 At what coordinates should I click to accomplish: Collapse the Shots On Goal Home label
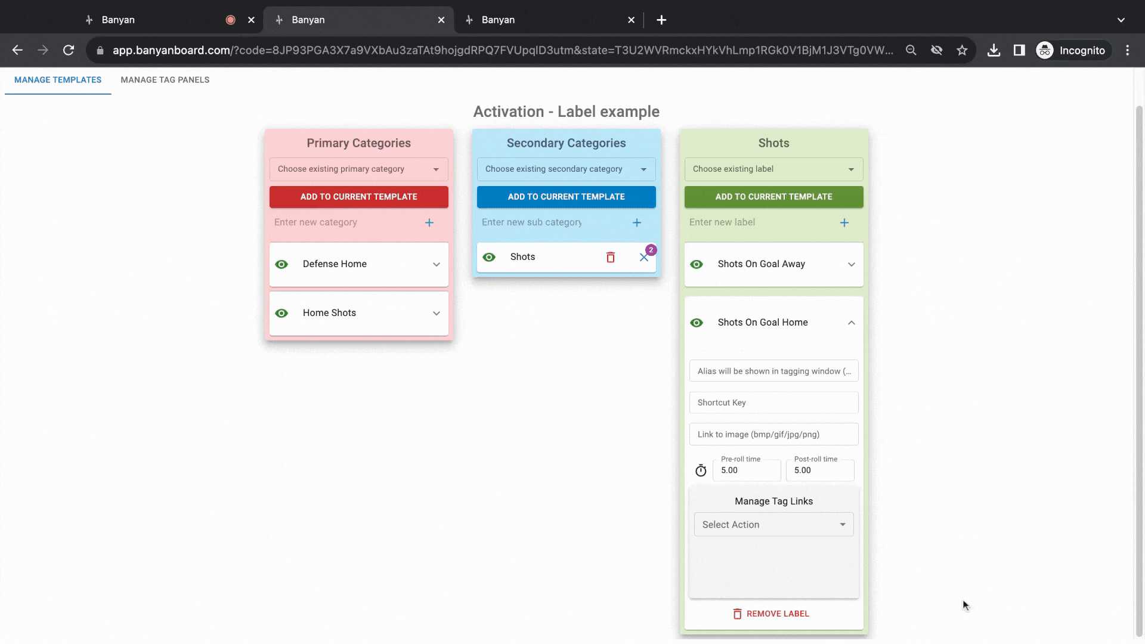click(x=852, y=323)
